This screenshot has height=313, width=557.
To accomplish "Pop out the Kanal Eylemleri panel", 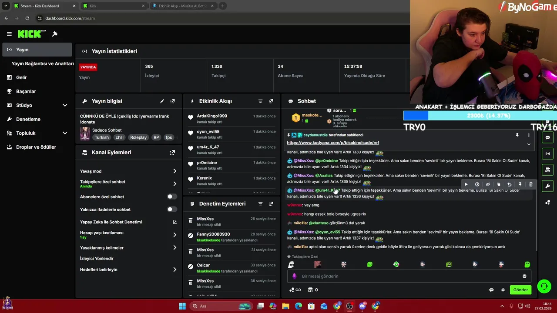I will [173, 153].
